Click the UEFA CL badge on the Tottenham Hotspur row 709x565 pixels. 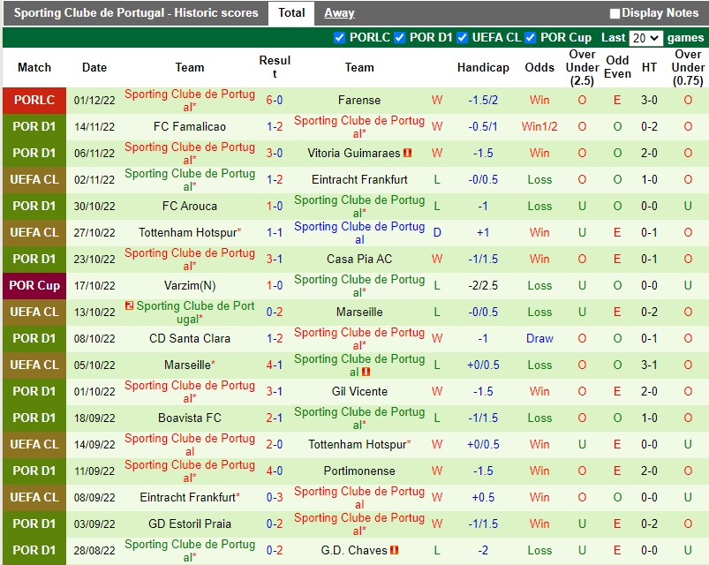coord(34,232)
